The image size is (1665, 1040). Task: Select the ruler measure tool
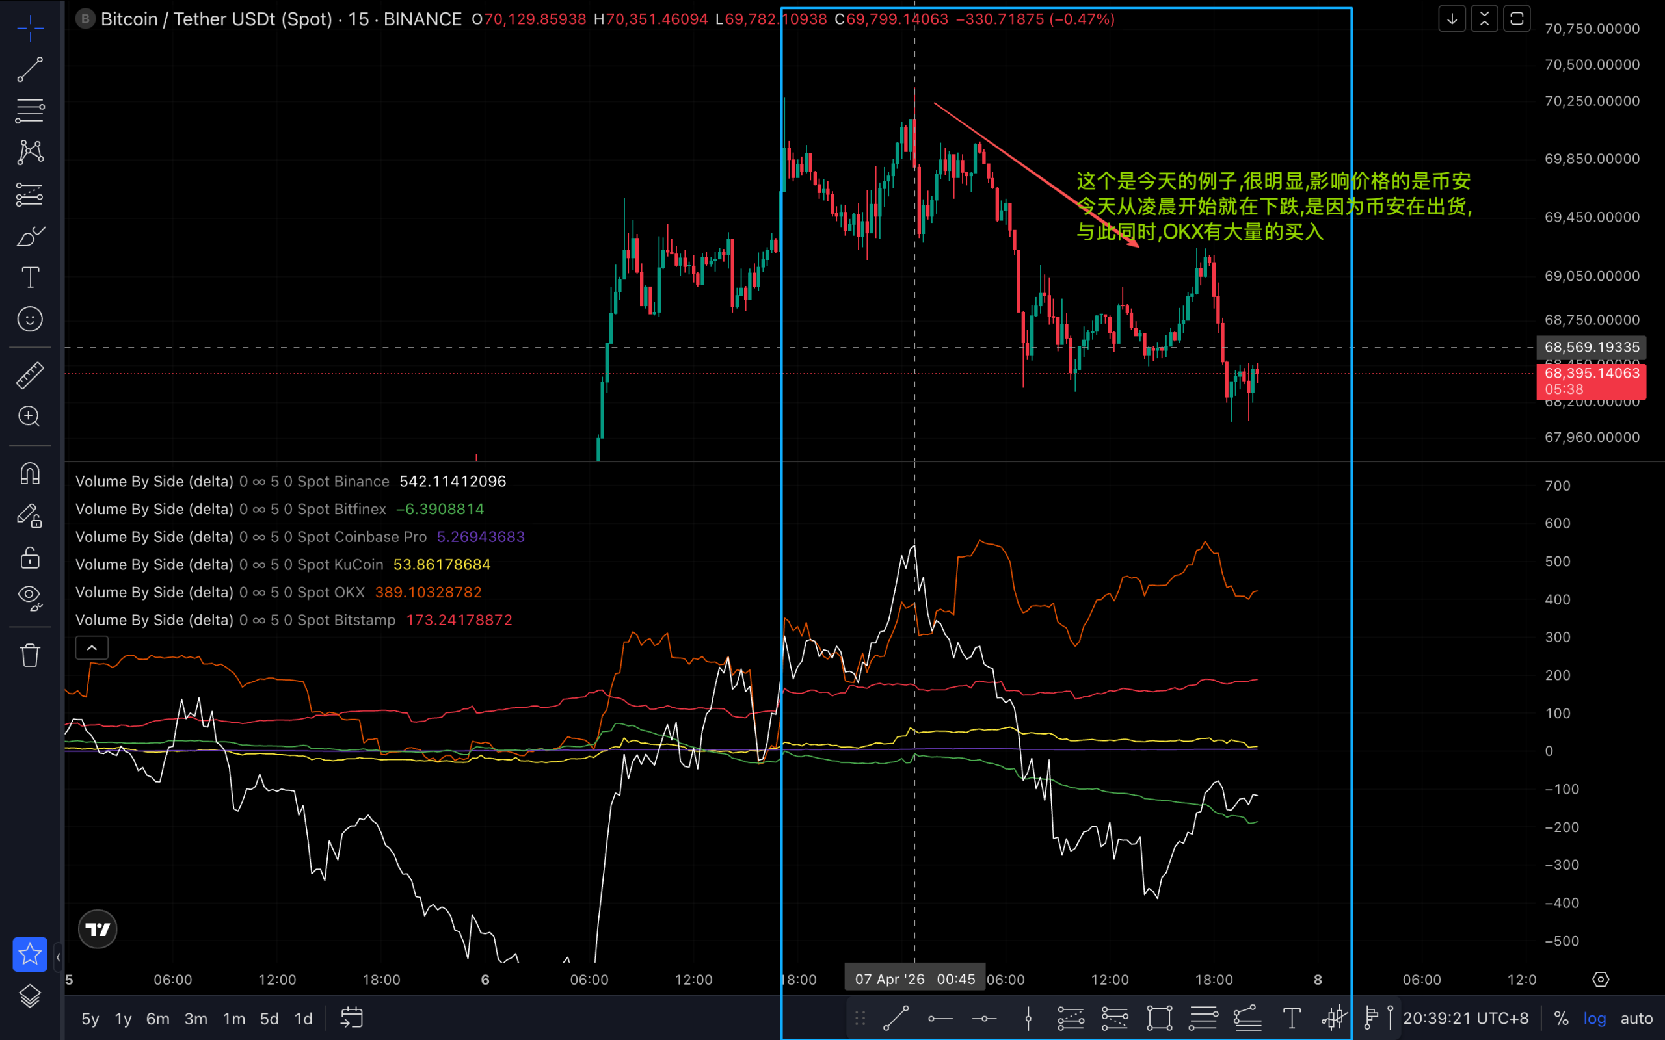coord(29,376)
